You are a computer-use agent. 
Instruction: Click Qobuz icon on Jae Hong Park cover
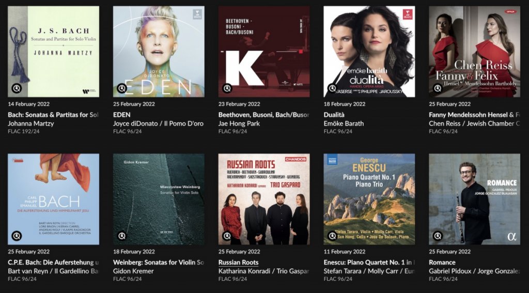227,88
